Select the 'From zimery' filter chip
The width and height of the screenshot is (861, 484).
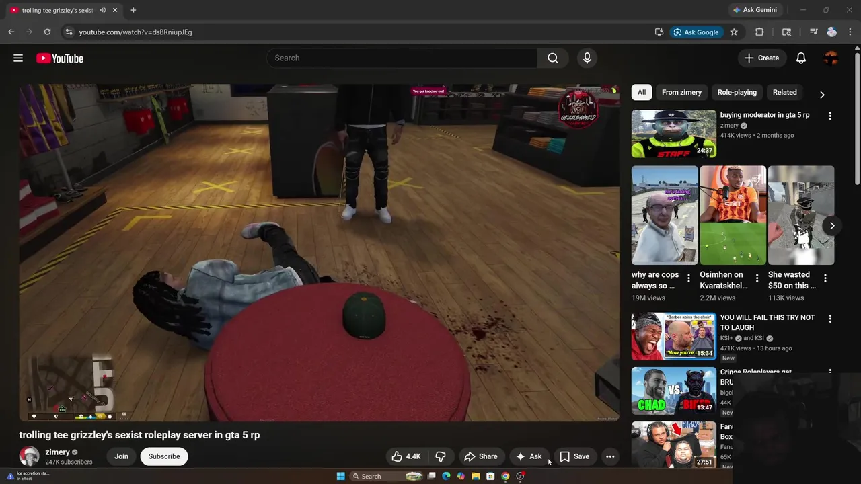point(681,93)
